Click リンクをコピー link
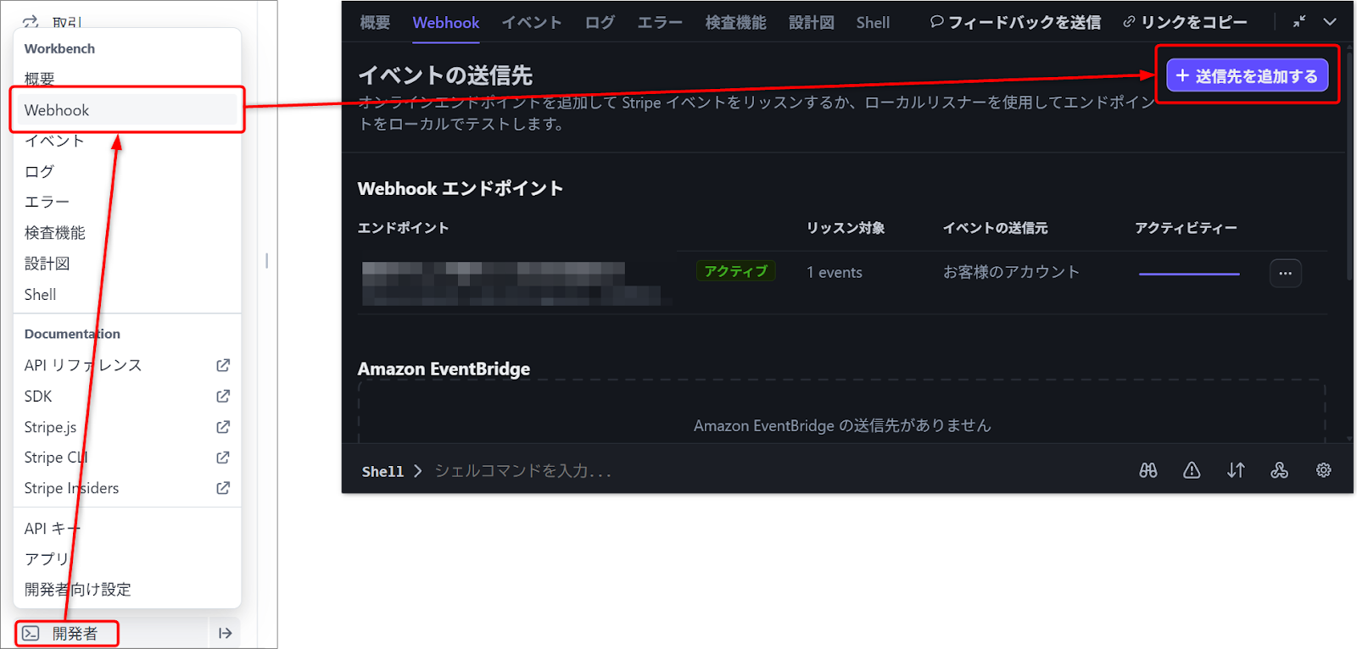 (x=1185, y=23)
